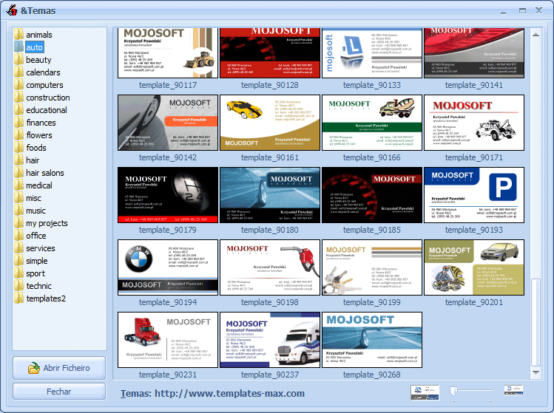Select thumbnail template_90161 yellow sports car
The height and width of the screenshot is (413, 554).
[x=270, y=123]
